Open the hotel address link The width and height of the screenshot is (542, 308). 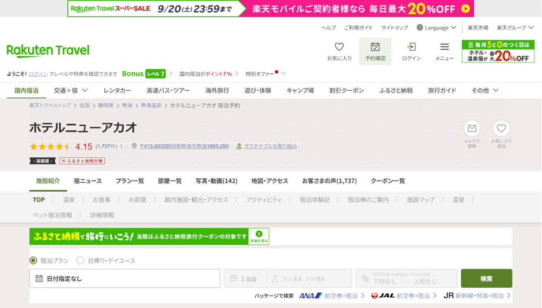184,147
